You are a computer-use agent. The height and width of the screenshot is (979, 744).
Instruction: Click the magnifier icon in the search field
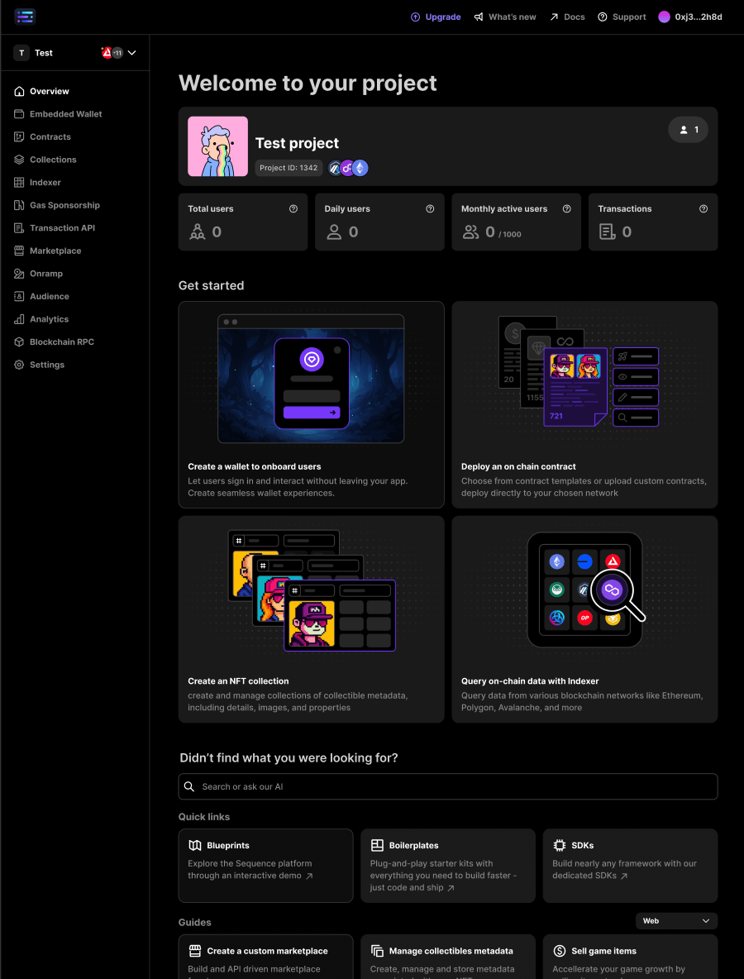click(x=189, y=786)
